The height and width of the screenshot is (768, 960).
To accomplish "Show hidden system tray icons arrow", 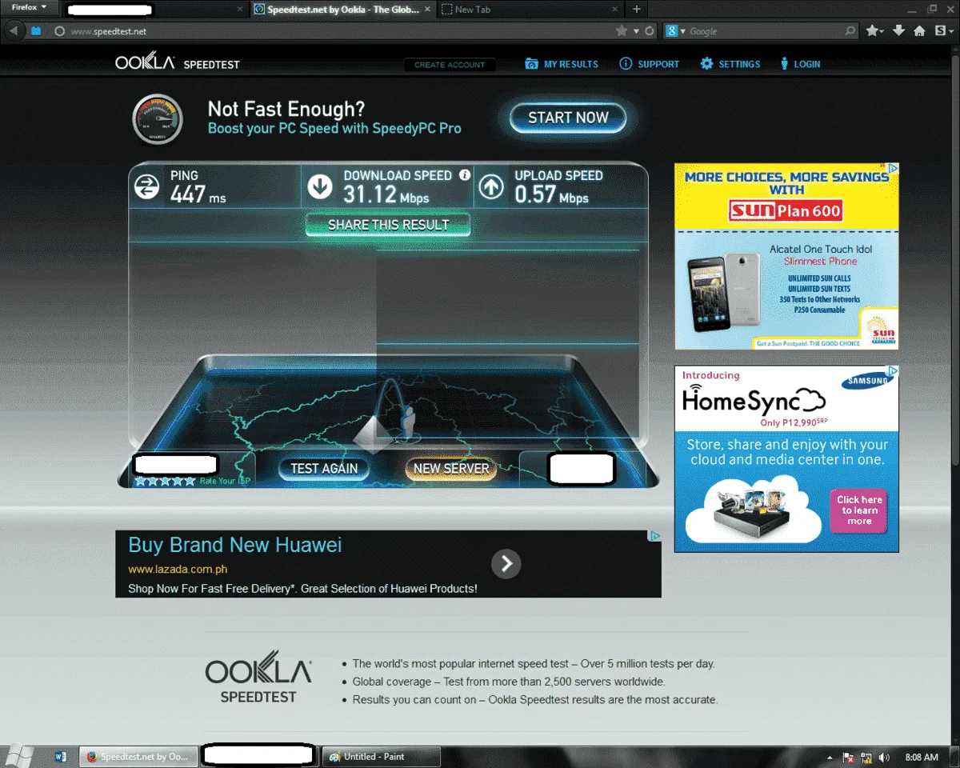I will [x=829, y=757].
